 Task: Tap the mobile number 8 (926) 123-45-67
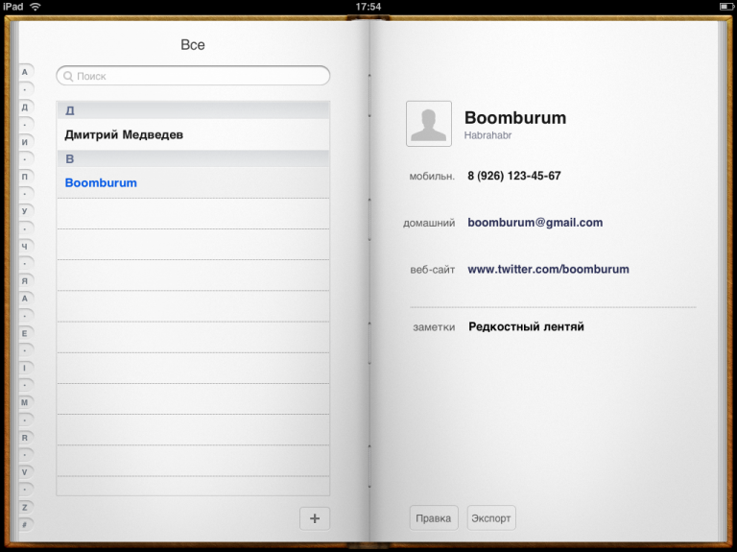coord(513,177)
